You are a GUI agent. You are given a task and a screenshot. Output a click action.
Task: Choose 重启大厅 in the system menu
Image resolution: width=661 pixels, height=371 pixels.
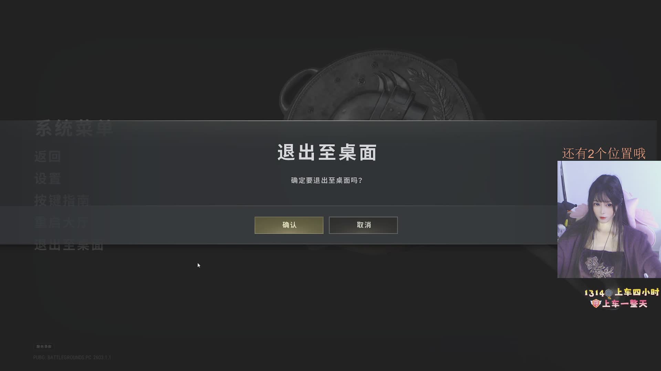[62, 223]
